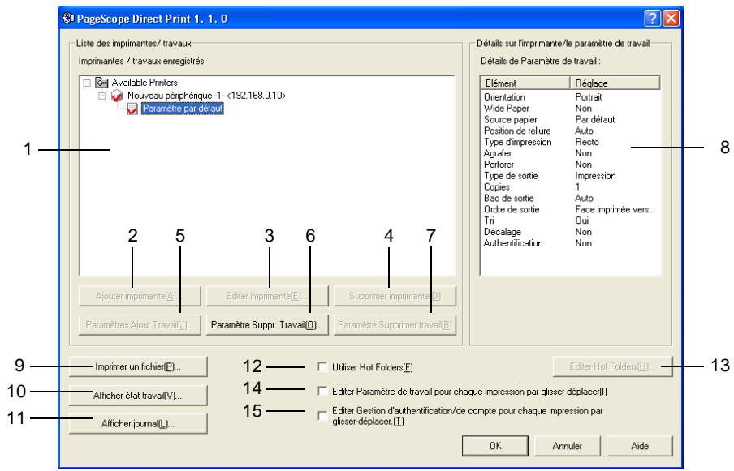Select the Copies row
The height and width of the screenshot is (471, 734).
pos(570,187)
